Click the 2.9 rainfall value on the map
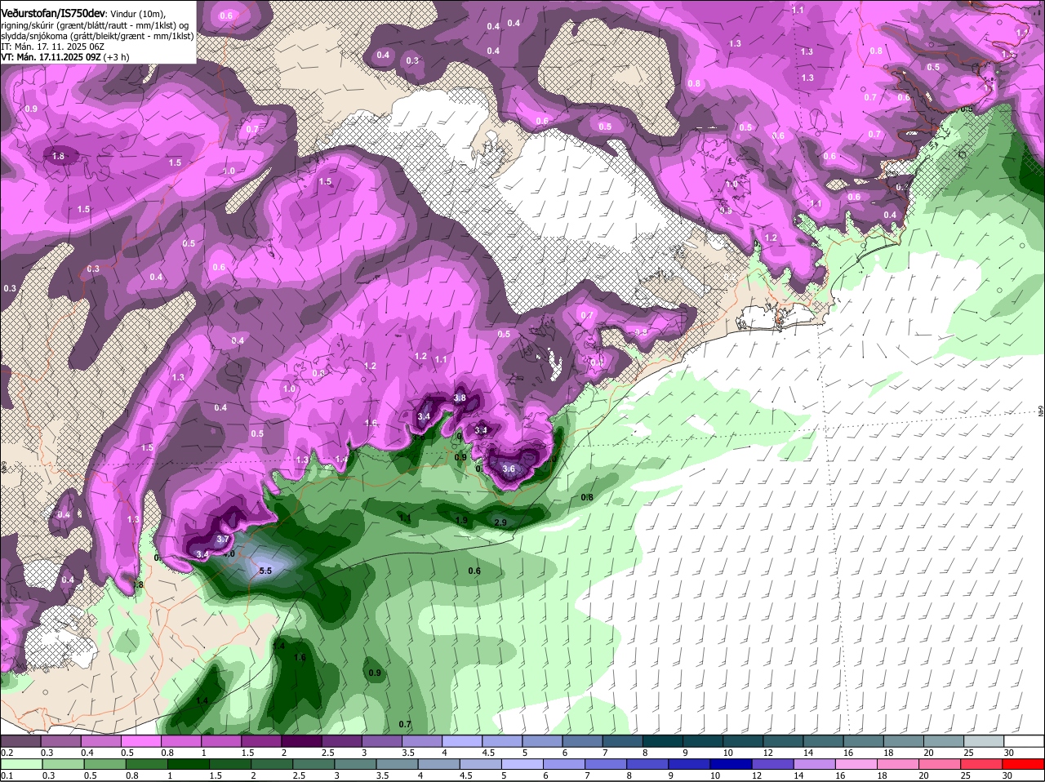Viewport: 1045px width, 782px height. point(501,522)
